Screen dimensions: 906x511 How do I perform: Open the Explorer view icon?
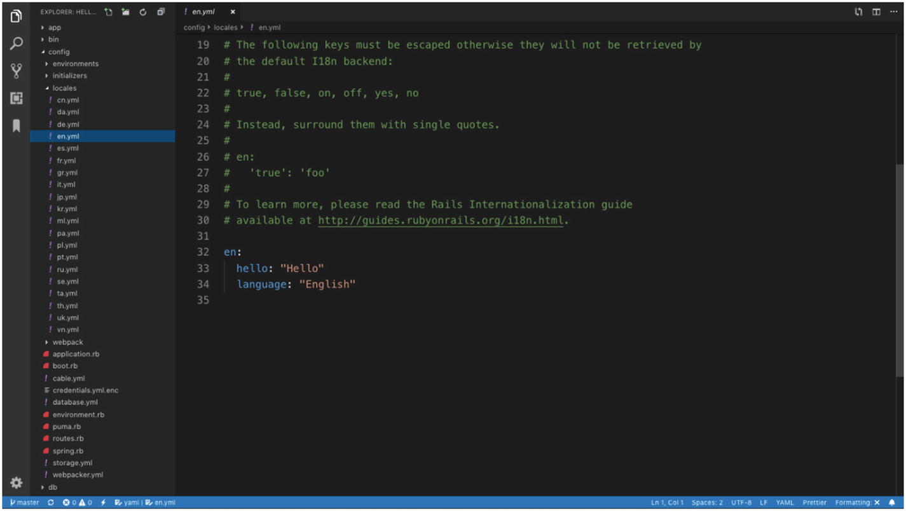[x=16, y=16]
